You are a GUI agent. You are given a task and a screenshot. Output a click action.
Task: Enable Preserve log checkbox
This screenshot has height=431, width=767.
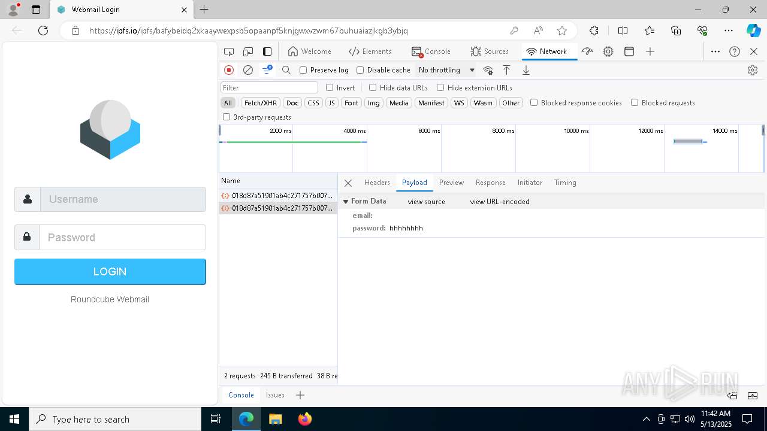[303, 70]
